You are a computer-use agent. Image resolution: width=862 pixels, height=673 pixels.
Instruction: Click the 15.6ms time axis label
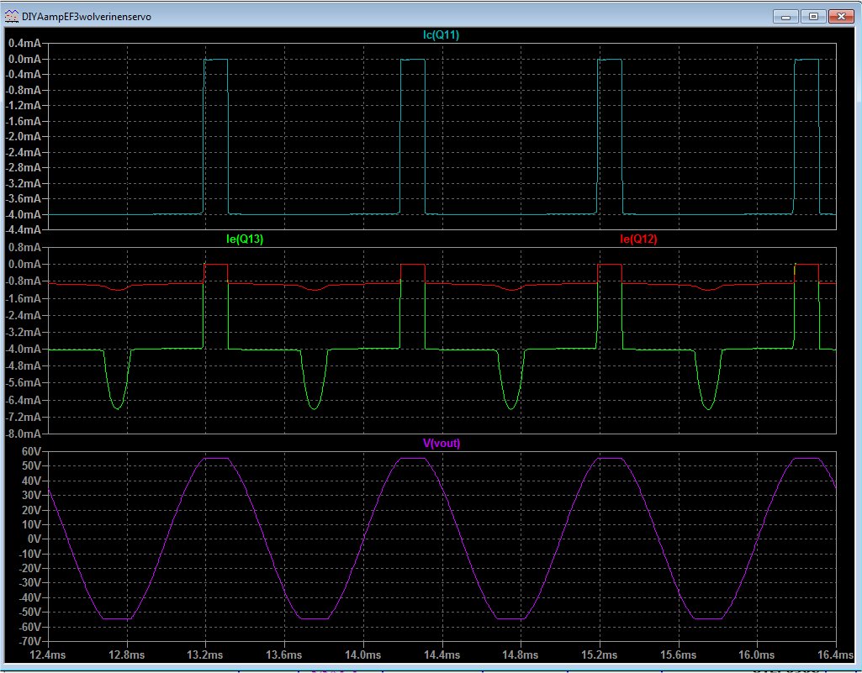click(679, 655)
